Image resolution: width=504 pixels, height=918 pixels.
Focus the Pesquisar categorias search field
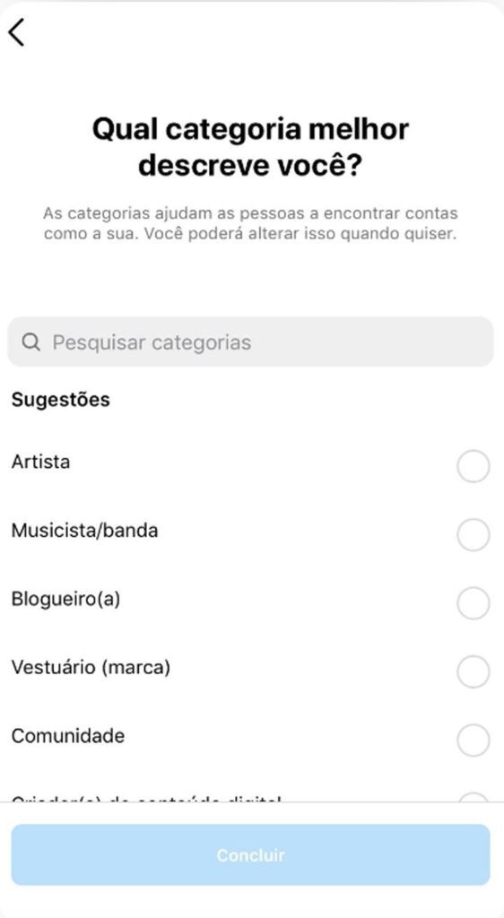(x=250, y=342)
